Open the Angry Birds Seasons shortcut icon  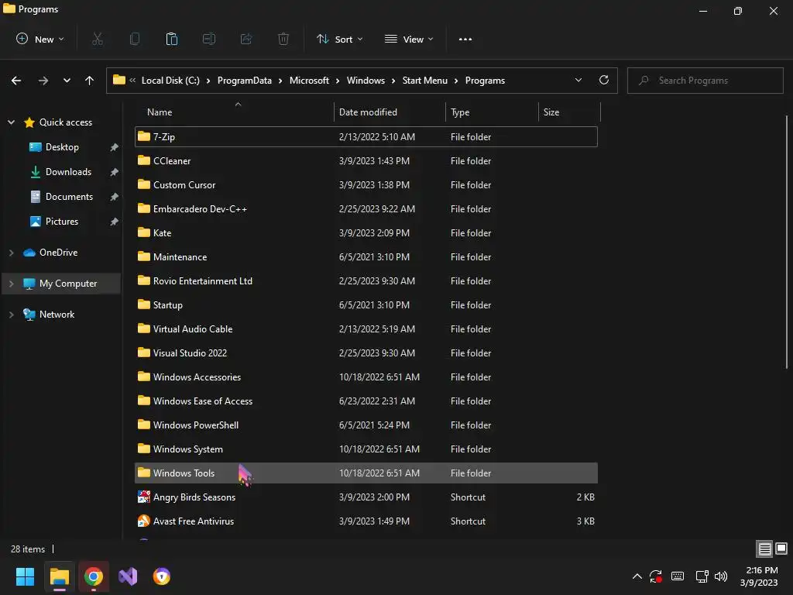point(143,497)
